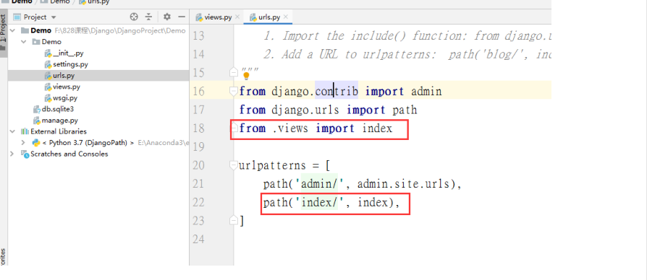Click the Scratches and Consoles entry
This screenshot has height=280, width=647.
tap(69, 154)
